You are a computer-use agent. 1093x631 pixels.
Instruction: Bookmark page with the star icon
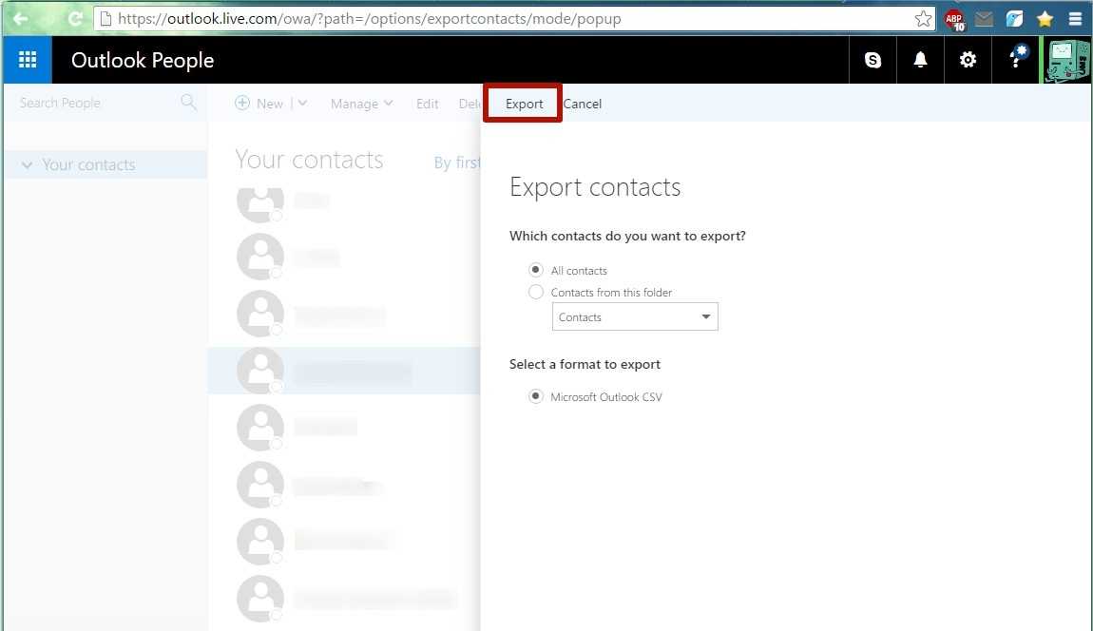[923, 19]
